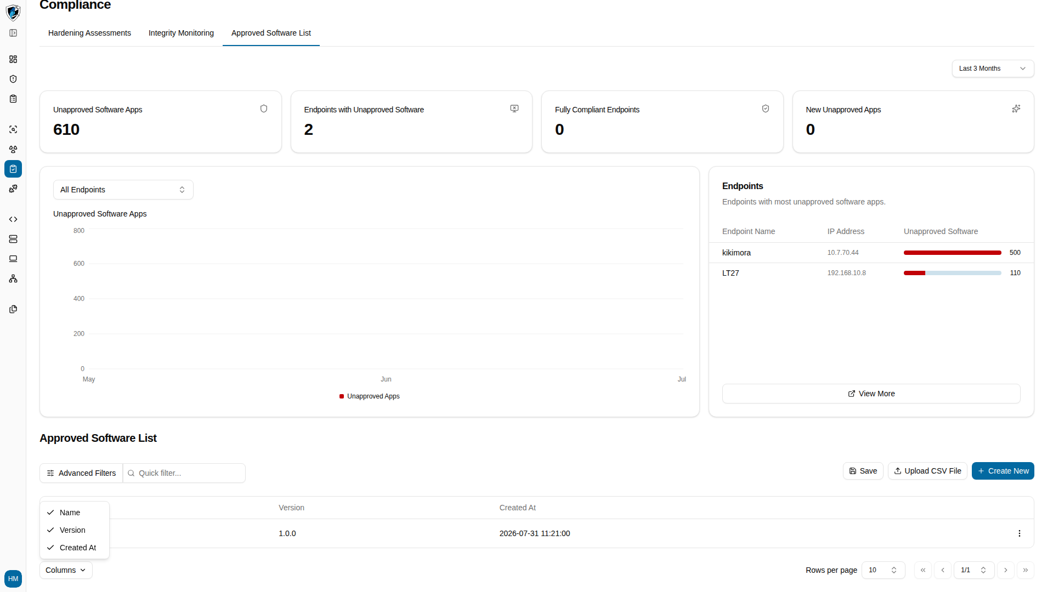The width and height of the screenshot is (1053, 592).
Task: Click Upload CSV File button
Action: pyautogui.click(x=927, y=471)
